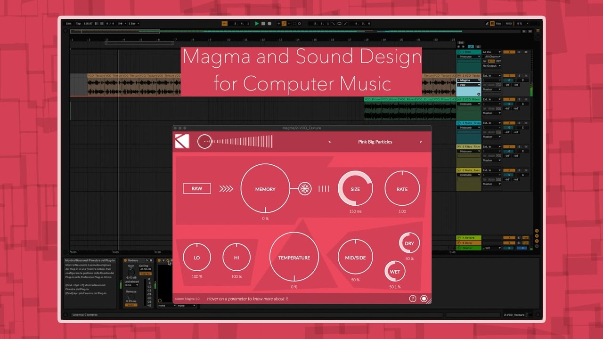Open the Magma help question-mark icon

413,299
